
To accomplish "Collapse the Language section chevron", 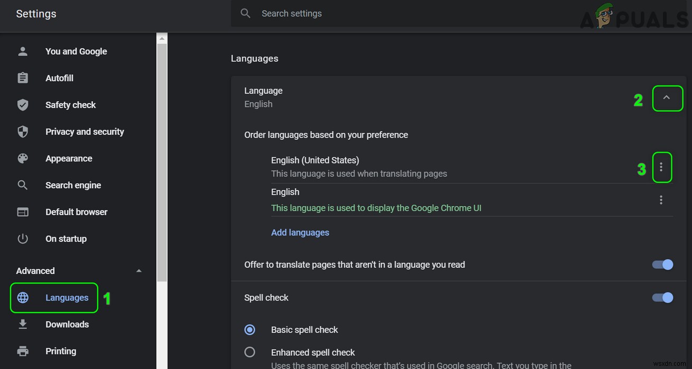I will [667, 98].
